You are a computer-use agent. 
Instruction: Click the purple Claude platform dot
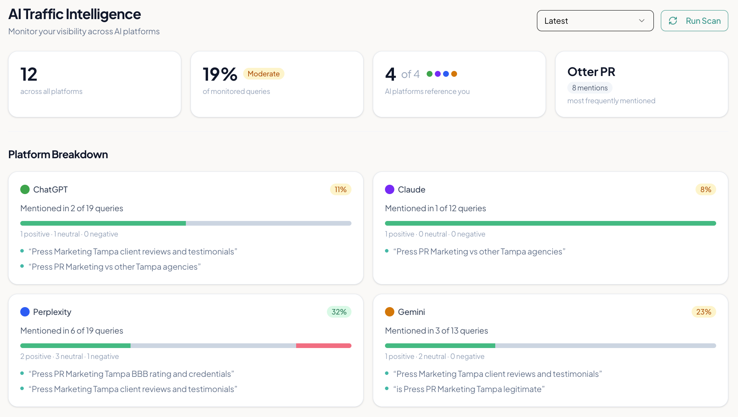390,189
